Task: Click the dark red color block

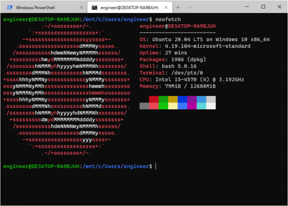Action: 154,99
